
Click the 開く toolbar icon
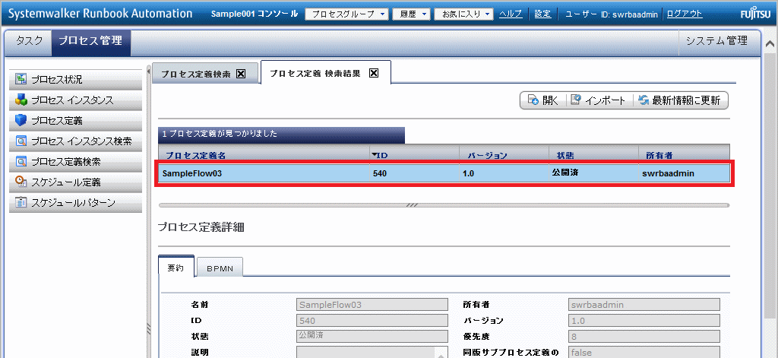(x=533, y=100)
